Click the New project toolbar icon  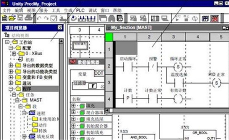tap(5, 18)
